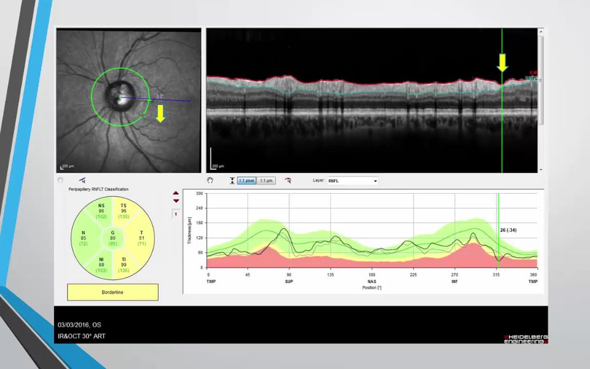
Task: Click the greyed hand icon below fundus image
Action: [60, 181]
